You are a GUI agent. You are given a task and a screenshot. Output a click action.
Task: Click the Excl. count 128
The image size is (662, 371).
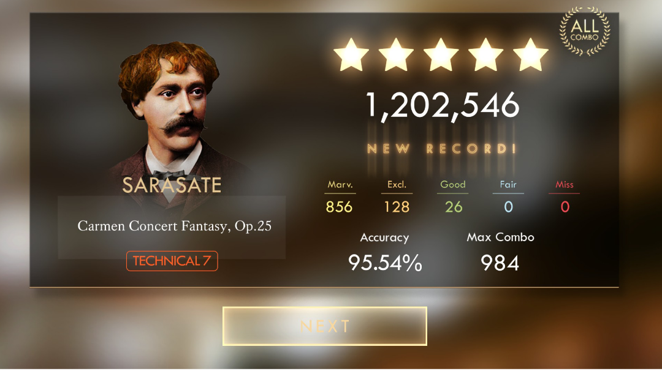pos(397,207)
